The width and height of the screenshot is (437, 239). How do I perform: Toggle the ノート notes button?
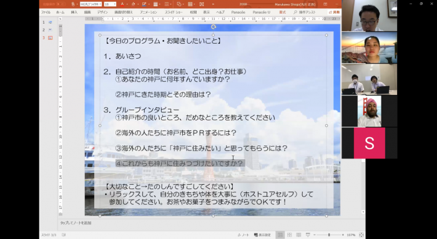(x=243, y=235)
